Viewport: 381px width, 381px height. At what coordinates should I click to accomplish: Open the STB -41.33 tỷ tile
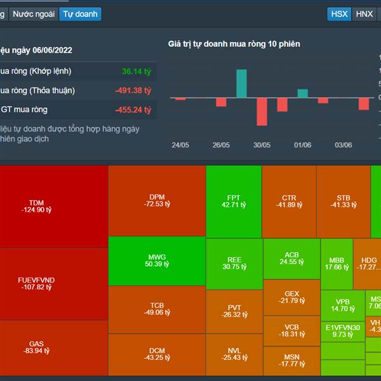click(x=344, y=201)
